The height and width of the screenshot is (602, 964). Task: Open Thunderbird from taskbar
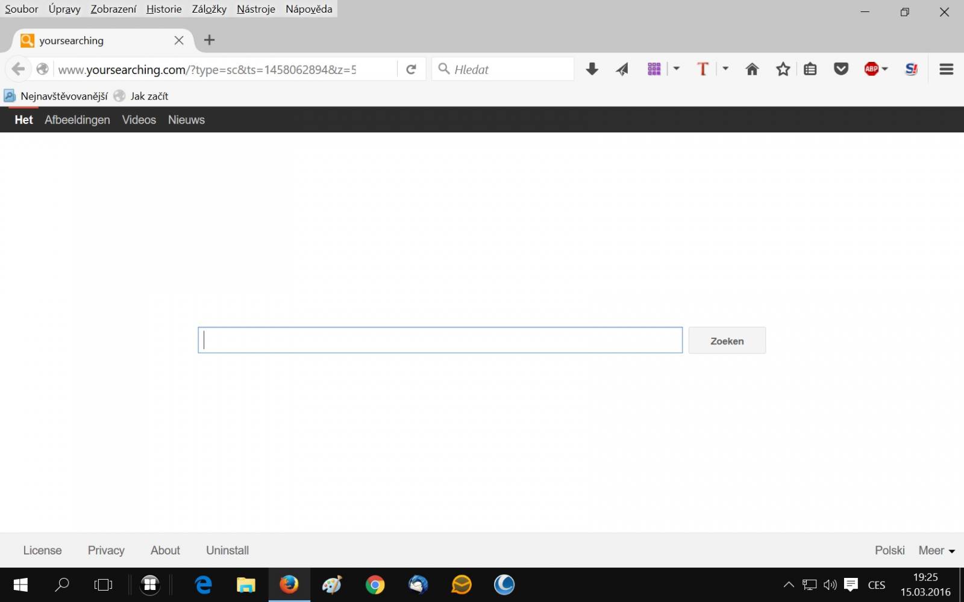coord(418,585)
